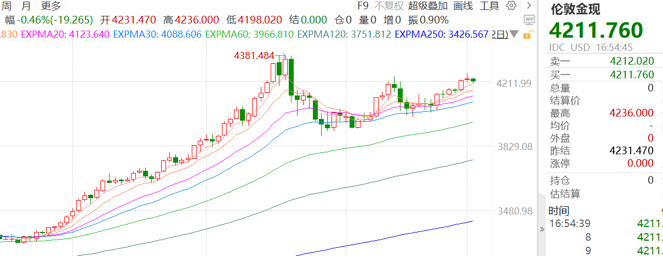Click the high price 4236.000 in header

tap(198, 20)
